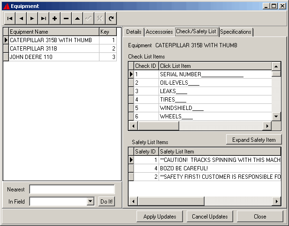Click row selector for CATERPILLAR 311B
This screenshot has height=226, width=289.
tap(6, 49)
